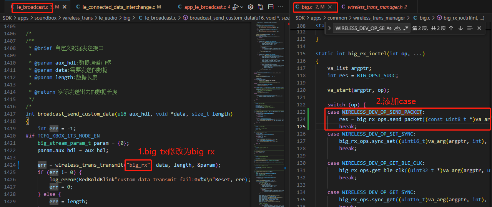Open the settings gear icon in editor toolbar

click(x=251, y=7)
